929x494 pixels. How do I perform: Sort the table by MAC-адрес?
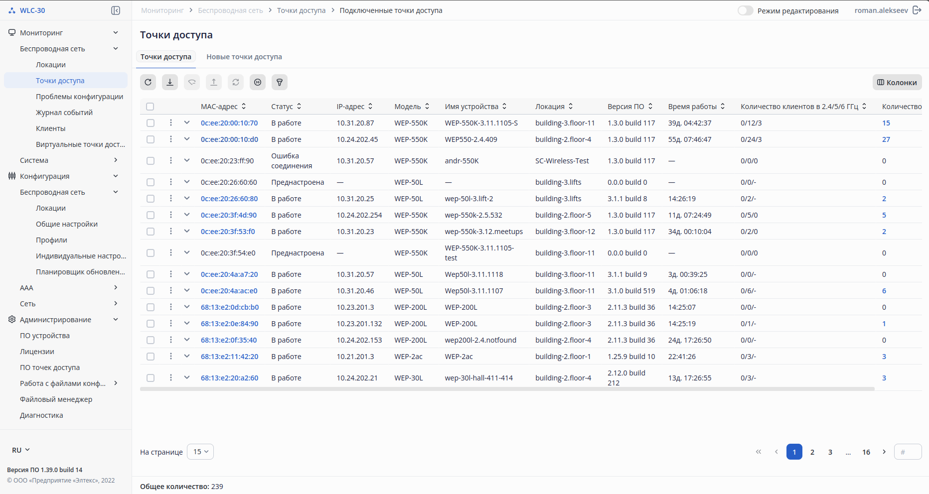(244, 106)
